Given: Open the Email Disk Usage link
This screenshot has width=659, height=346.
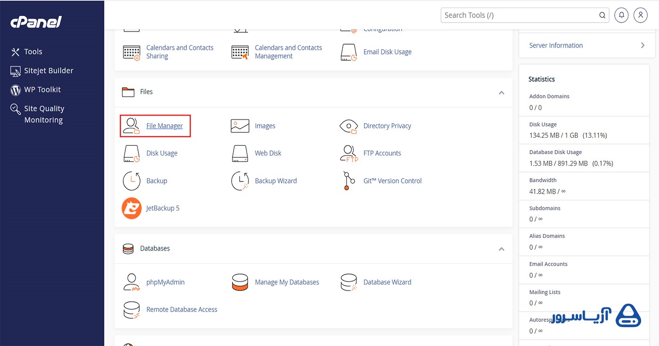Looking at the screenshot, I should [x=387, y=52].
